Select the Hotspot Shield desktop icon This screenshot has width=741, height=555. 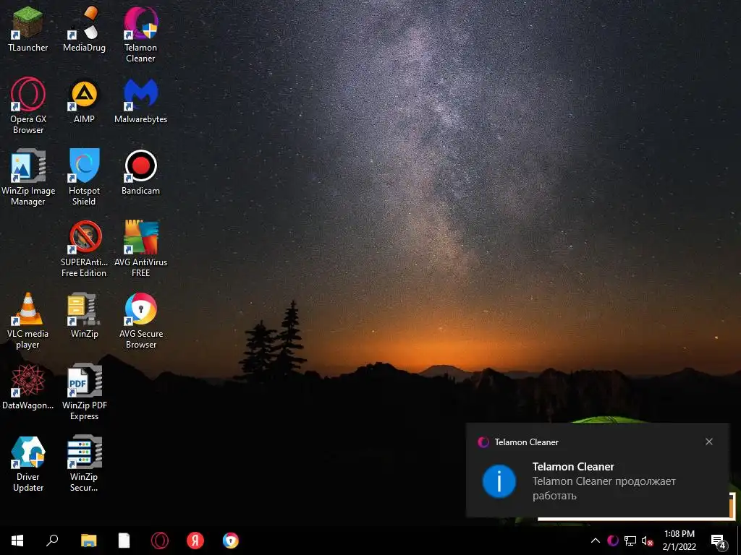(84, 178)
